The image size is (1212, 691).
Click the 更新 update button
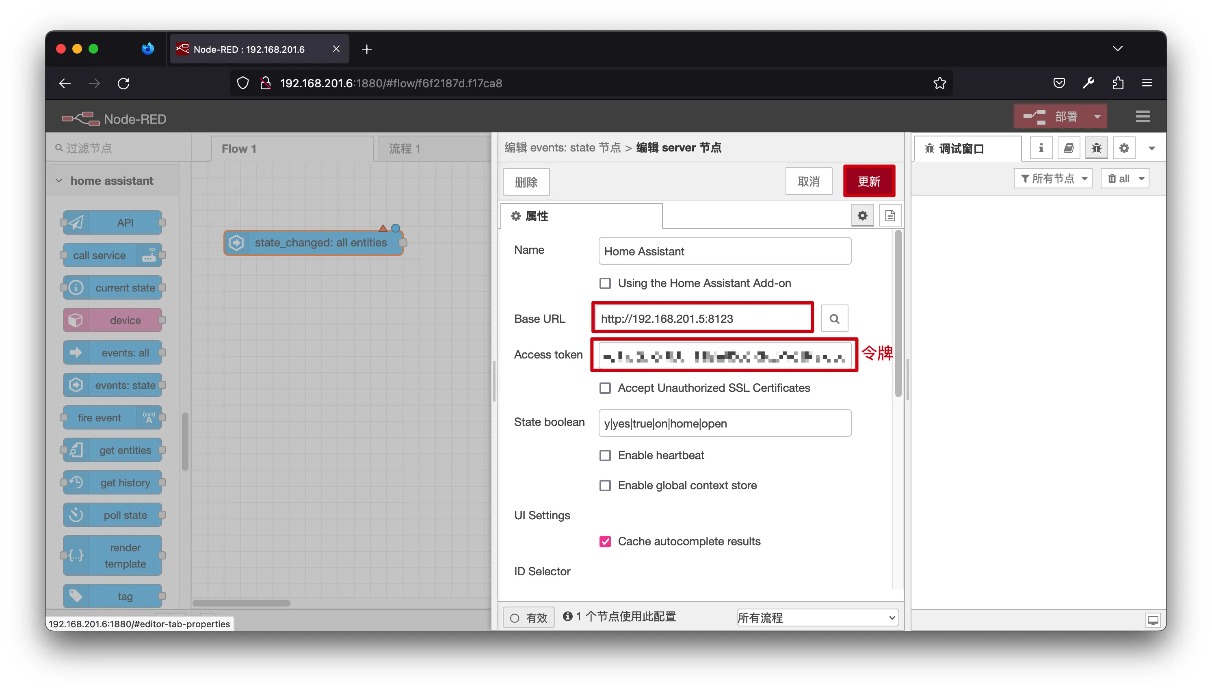click(x=869, y=181)
